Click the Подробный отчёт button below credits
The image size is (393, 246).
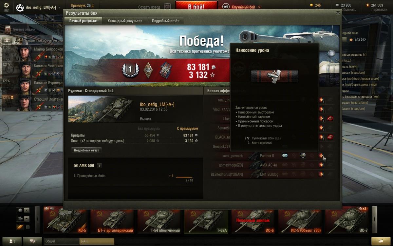[x=86, y=150]
